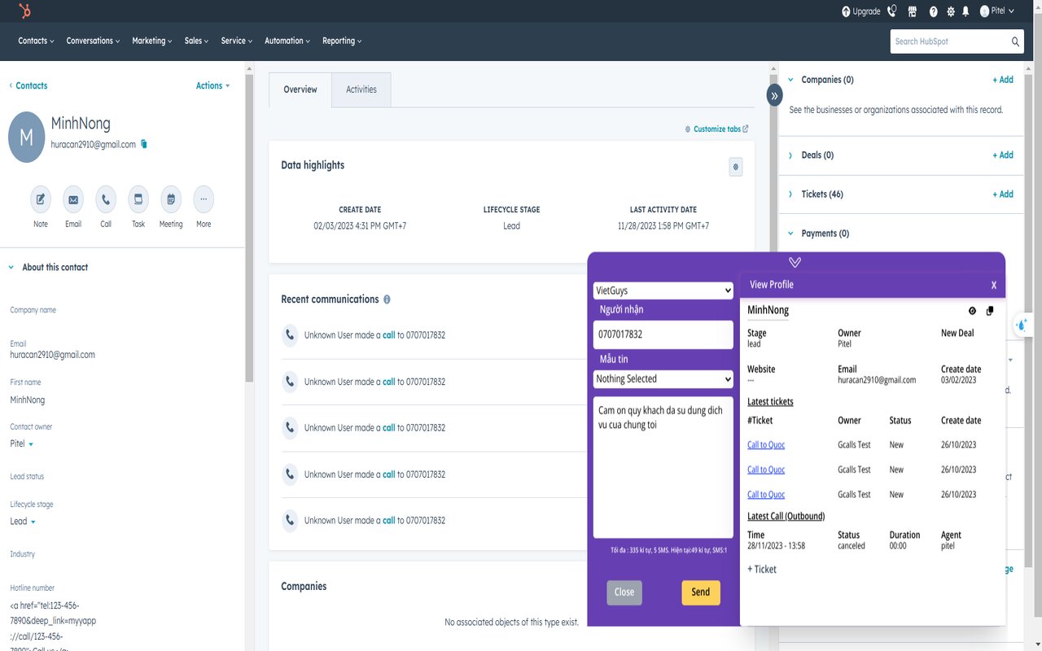Click the MinhNong avatar circle
Image resolution: width=1042 pixels, height=651 pixels.
pyautogui.click(x=26, y=137)
